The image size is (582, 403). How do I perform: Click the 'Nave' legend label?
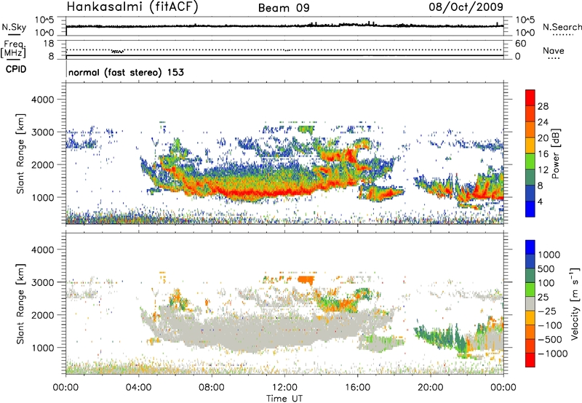554,50
